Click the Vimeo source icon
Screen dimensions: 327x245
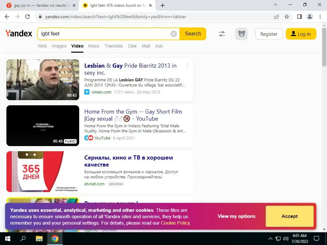point(87,92)
